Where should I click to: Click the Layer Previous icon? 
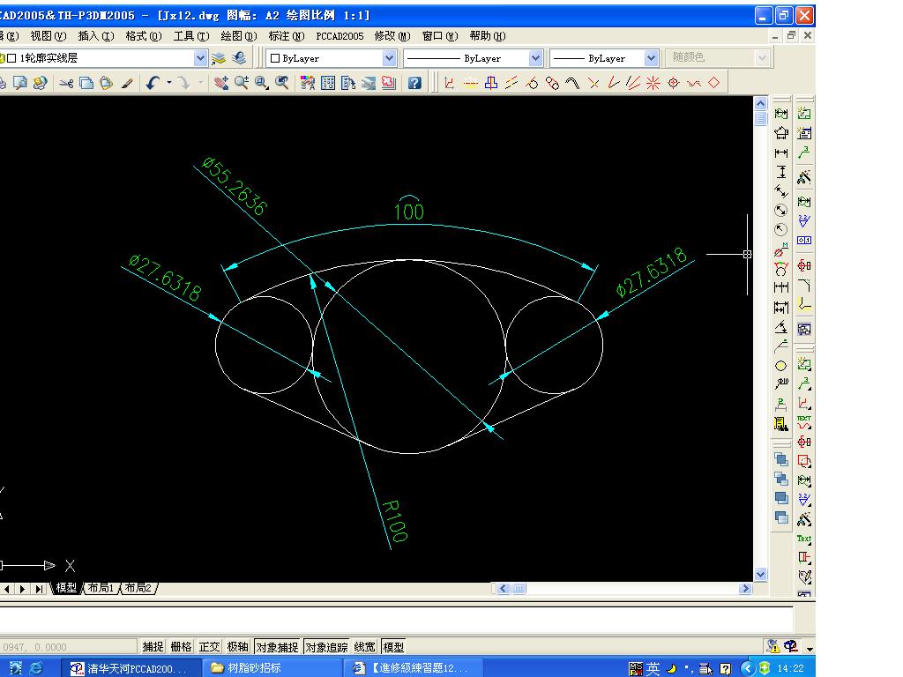[239, 57]
